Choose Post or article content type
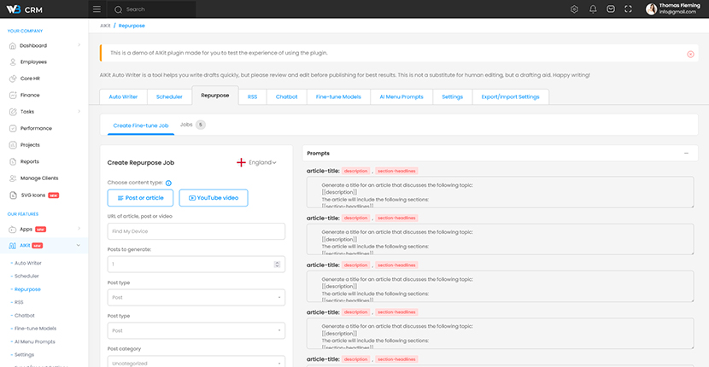 (140, 198)
